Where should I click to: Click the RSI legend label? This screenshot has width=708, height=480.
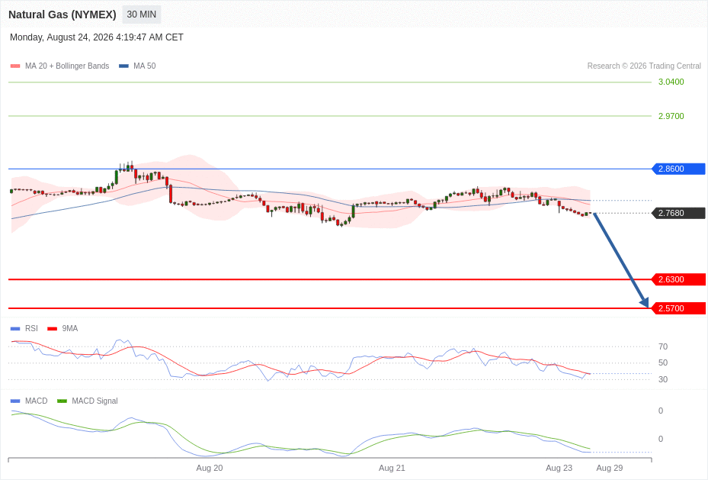click(x=31, y=329)
